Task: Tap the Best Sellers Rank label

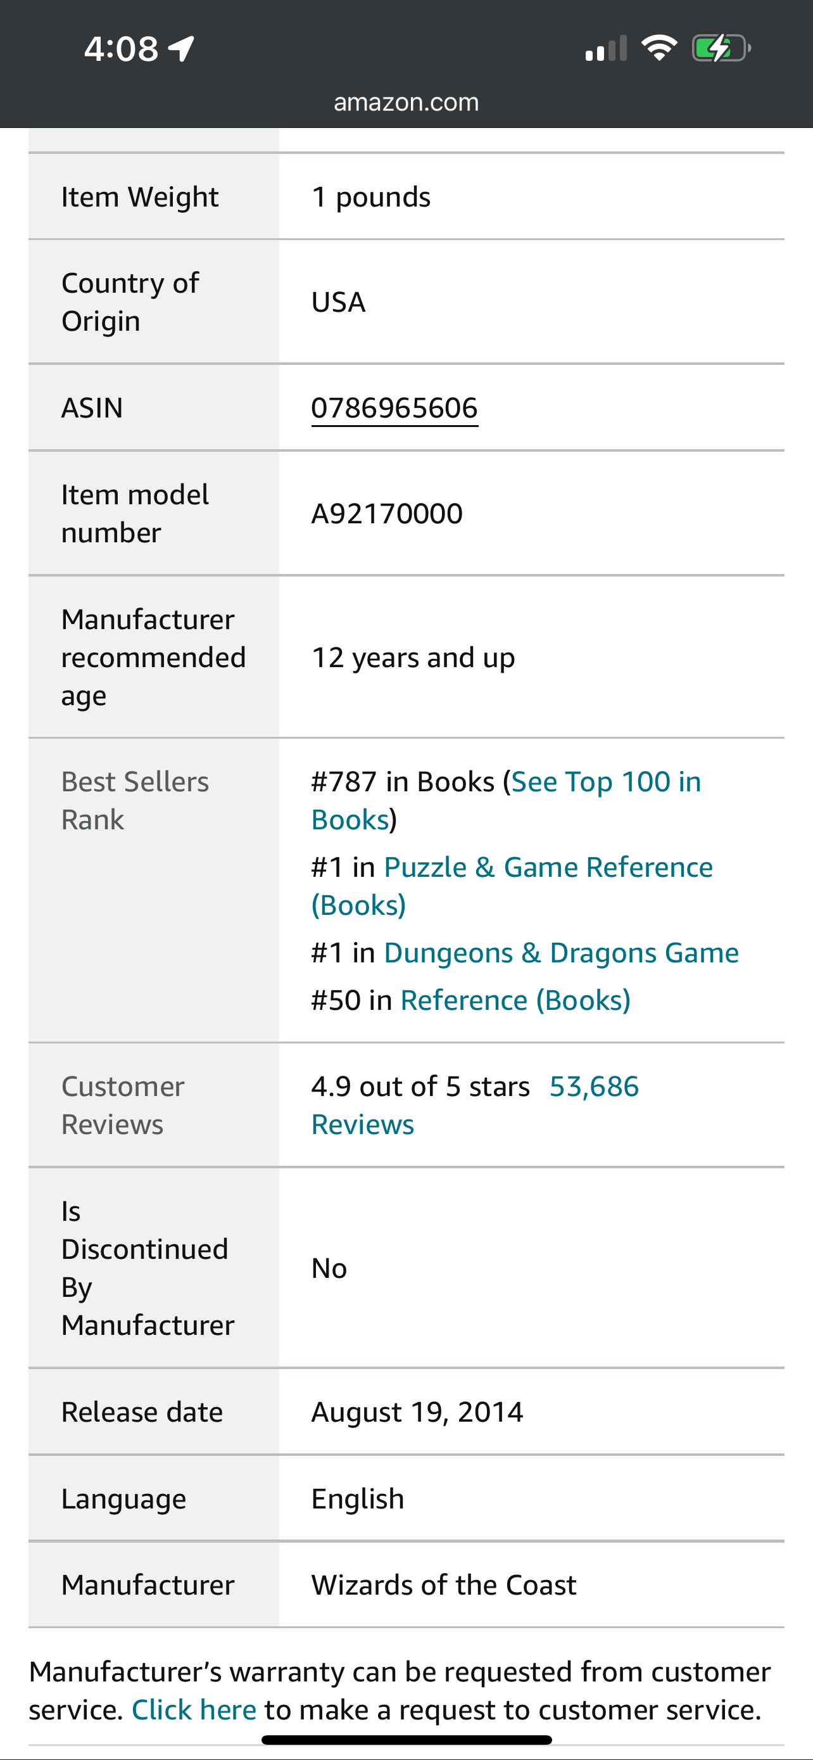Action: pos(135,800)
